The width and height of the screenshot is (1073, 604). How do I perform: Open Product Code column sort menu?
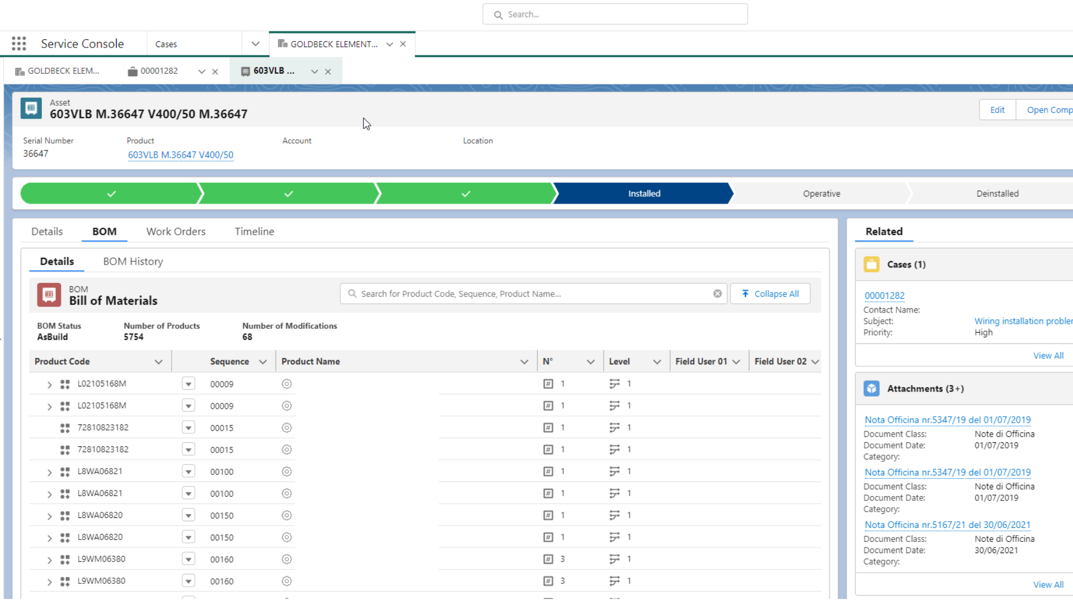[159, 362]
